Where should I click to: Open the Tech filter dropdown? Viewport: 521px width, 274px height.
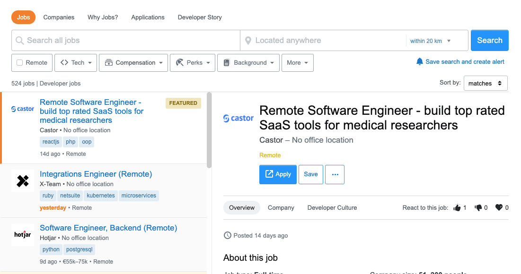click(x=76, y=63)
